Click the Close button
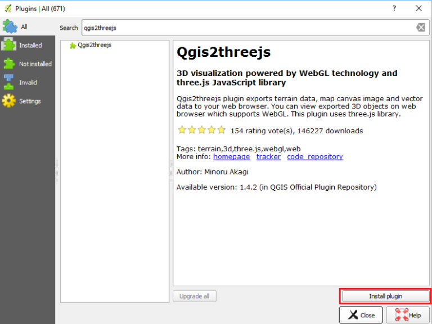The width and height of the screenshot is (432, 324). click(361, 315)
